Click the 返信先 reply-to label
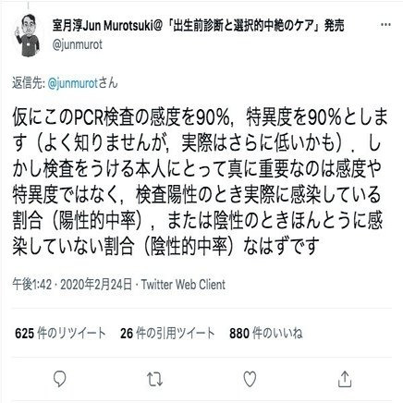The width and height of the screenshot is (403, 403). pos(29,83)
